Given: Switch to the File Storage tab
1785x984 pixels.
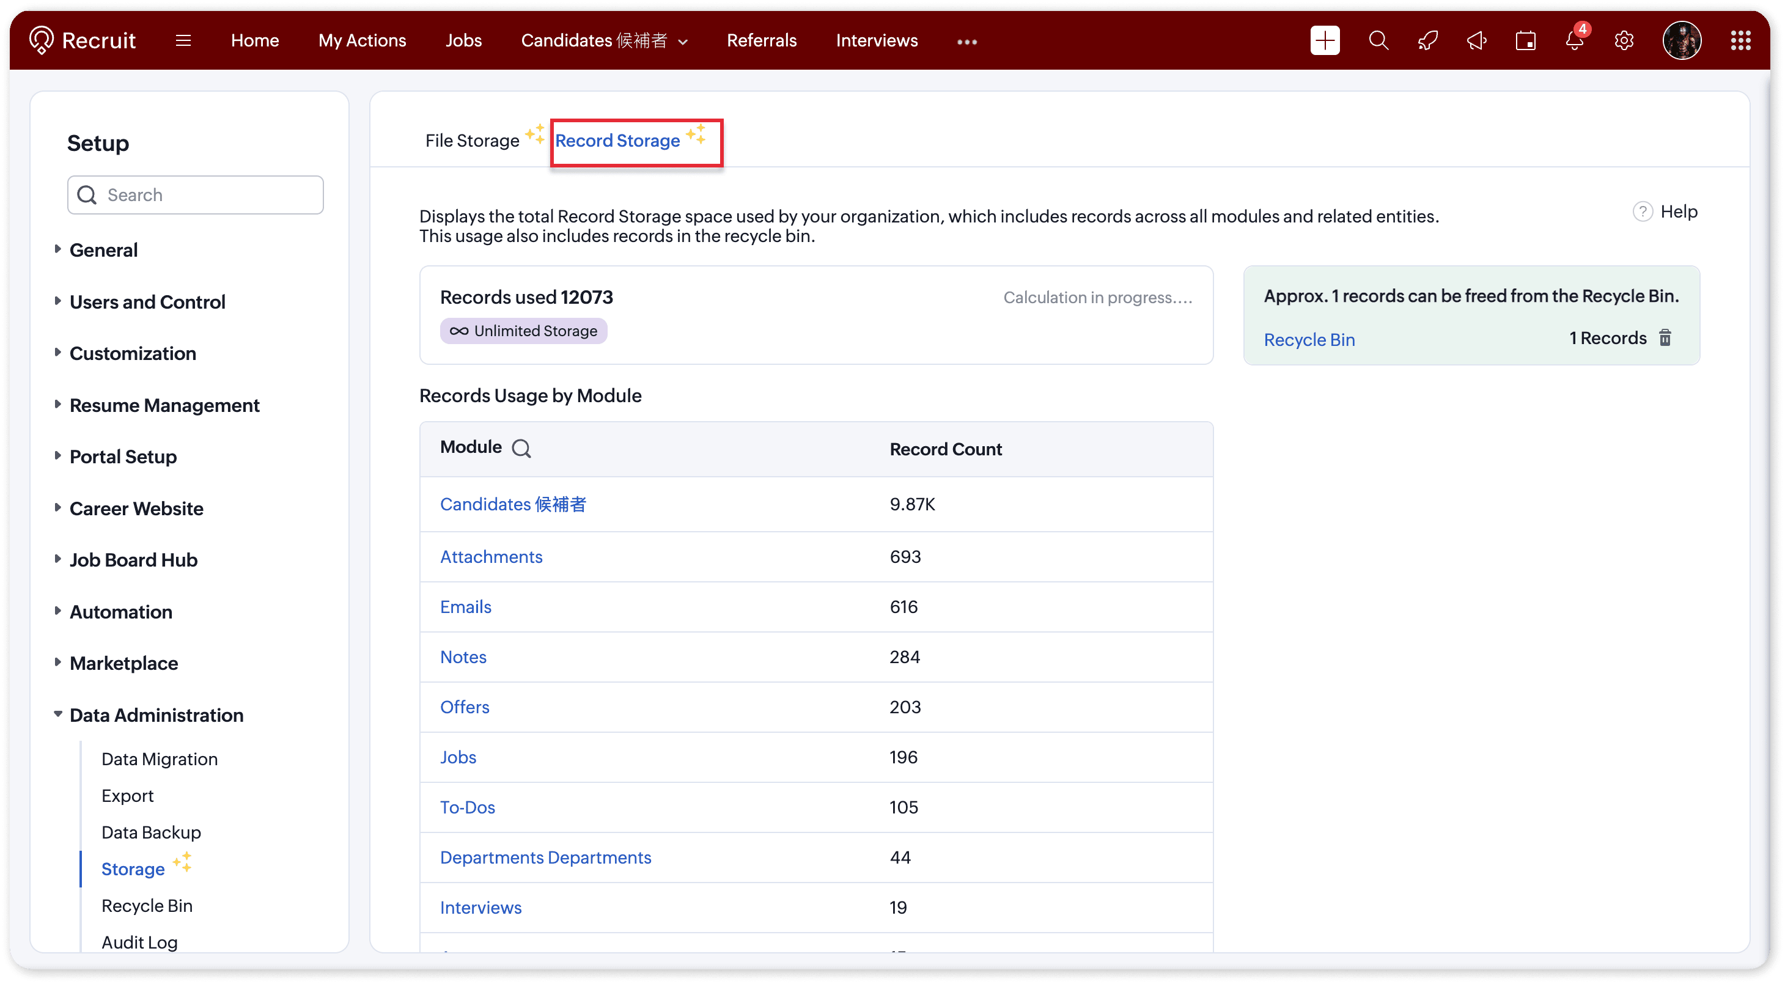Looking at the screenshot, I should [x=472, y=141].
